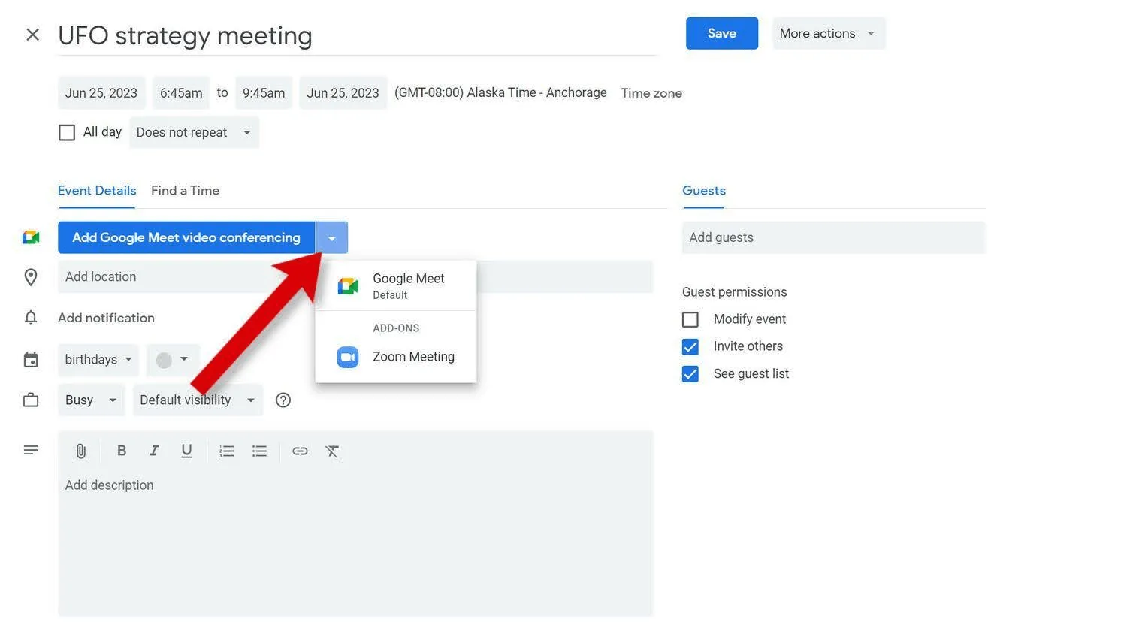Screen dimensions: 1127x634
Task: Switch to the Find a Time tab
Action: [x=185, y=191]
